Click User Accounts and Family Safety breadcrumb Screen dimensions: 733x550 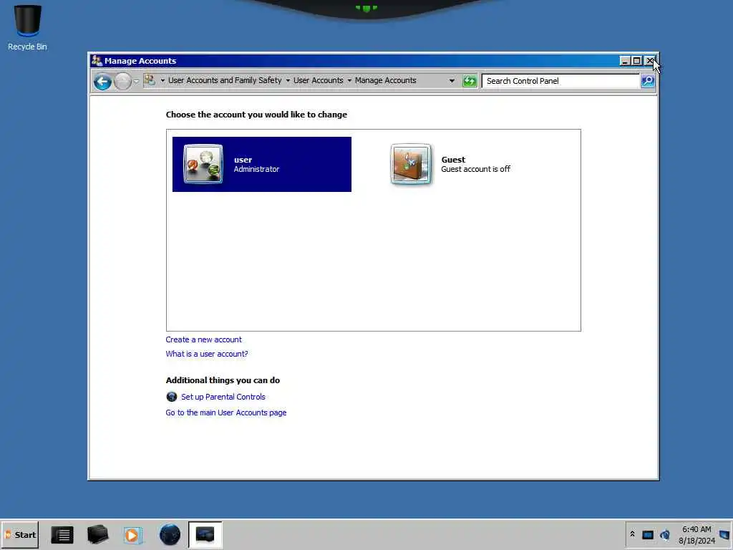225,80
